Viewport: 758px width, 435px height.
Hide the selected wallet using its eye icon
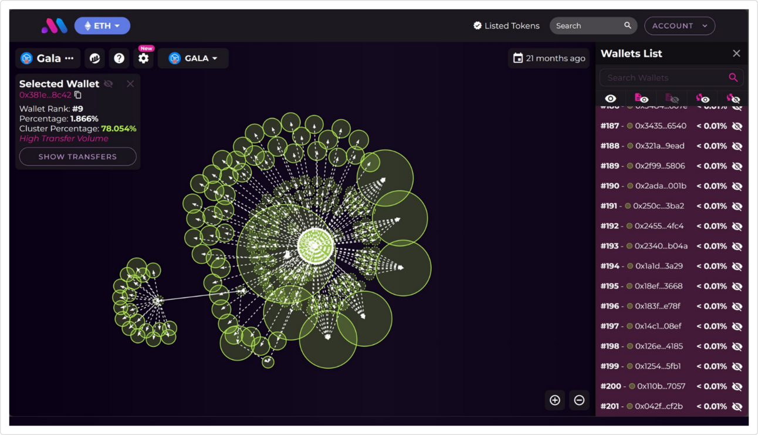point(108,83)
